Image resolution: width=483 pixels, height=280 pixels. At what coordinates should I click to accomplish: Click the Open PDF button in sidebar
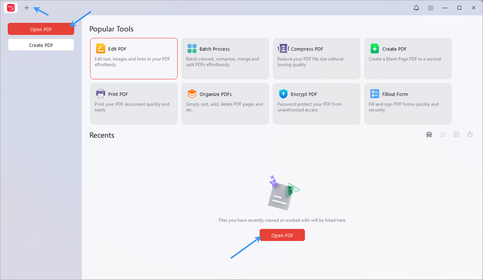(41, 29)
